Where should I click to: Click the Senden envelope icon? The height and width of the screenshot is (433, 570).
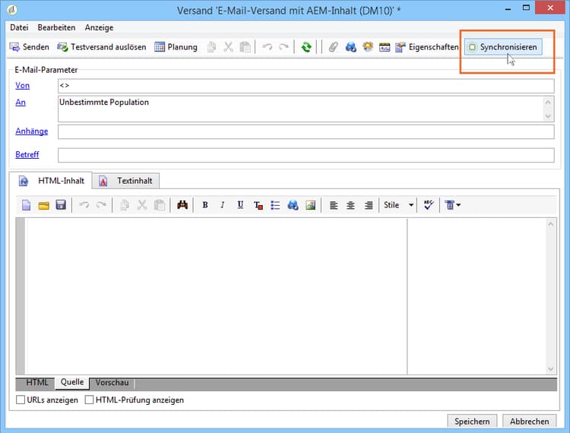pos(14,47)
